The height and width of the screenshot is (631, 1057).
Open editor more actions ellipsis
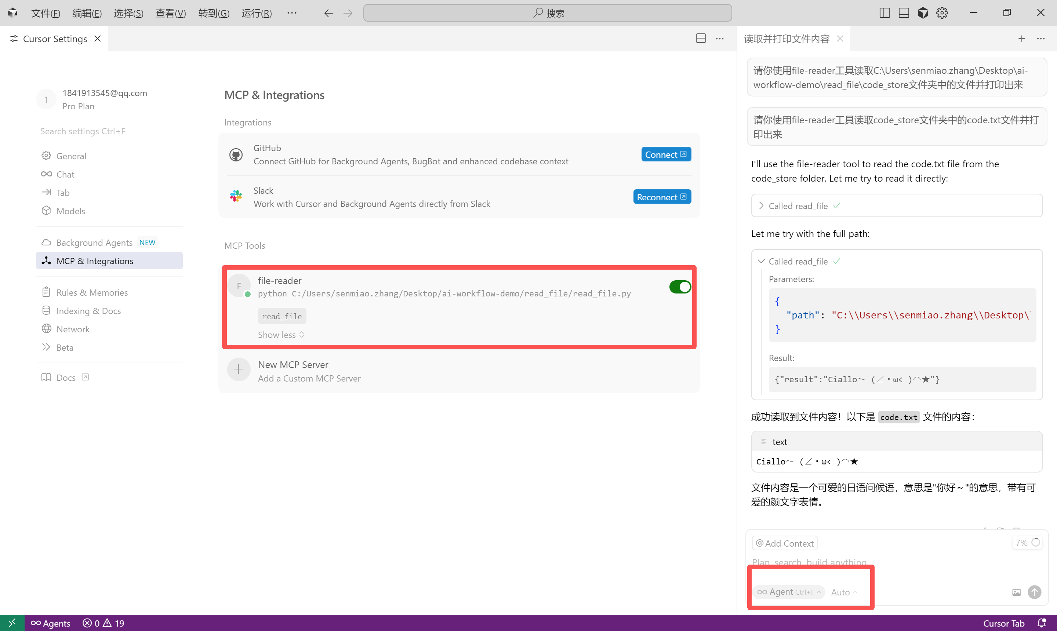click(x=720, y=38)
